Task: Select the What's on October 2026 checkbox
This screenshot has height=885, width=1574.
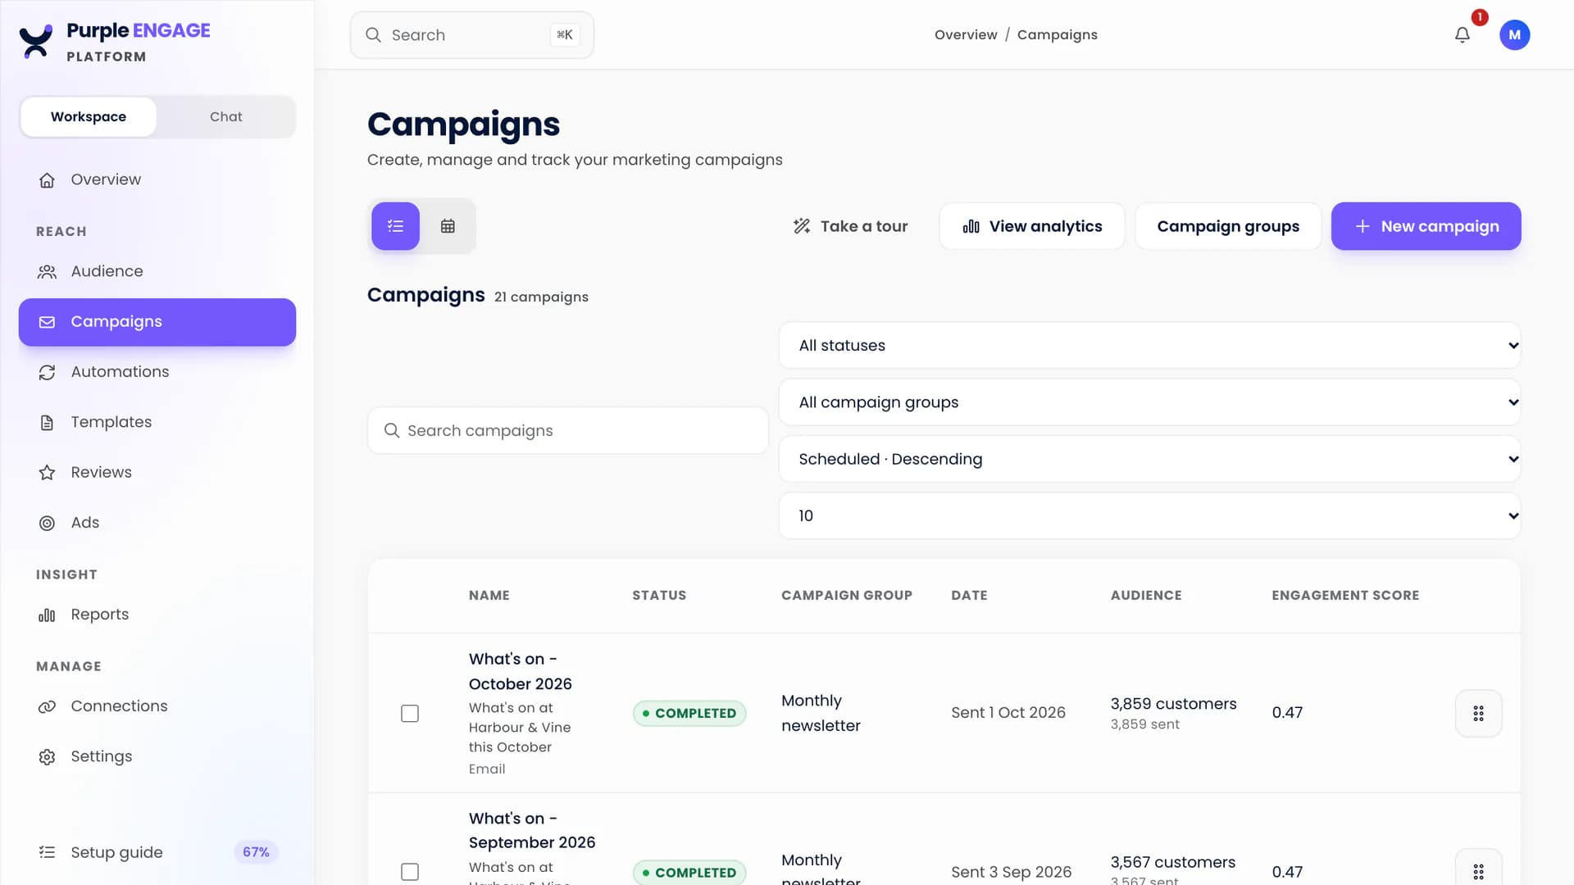Action: pyautogui.click(x=410, y=714)
